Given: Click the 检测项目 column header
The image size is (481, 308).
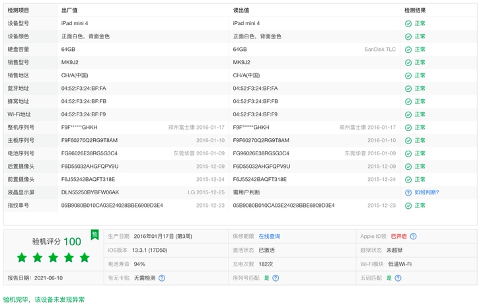Looking at the screenshot, I should tap(18, 11).
